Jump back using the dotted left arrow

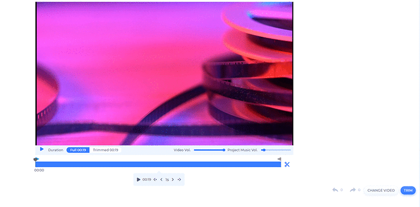point(155,179)
